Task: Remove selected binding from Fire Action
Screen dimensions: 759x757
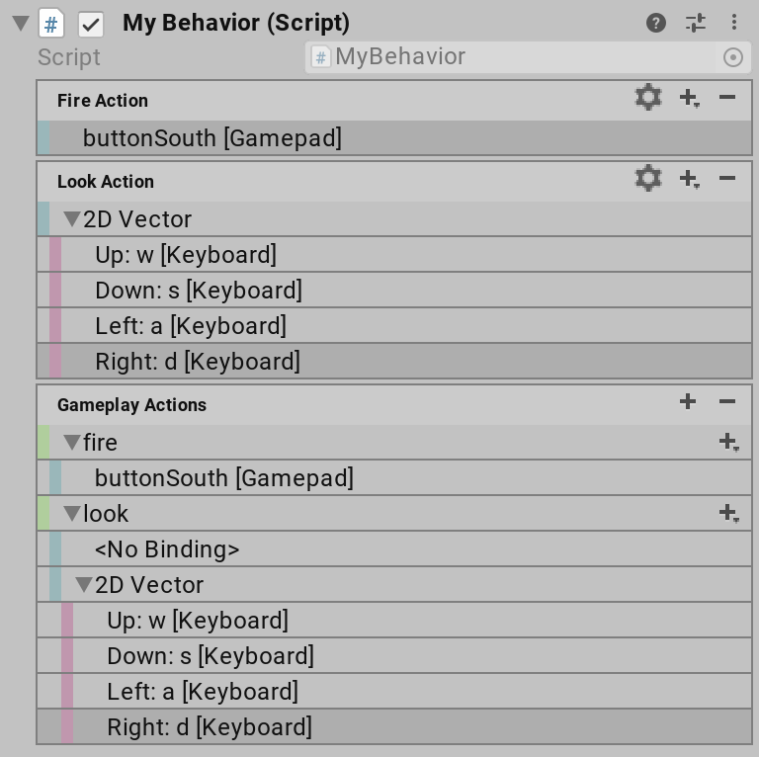Action: (727, 98)
